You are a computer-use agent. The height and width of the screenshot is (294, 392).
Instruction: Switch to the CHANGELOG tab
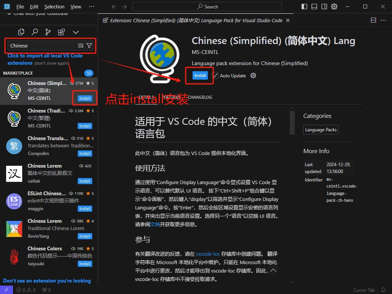(200, 97)
